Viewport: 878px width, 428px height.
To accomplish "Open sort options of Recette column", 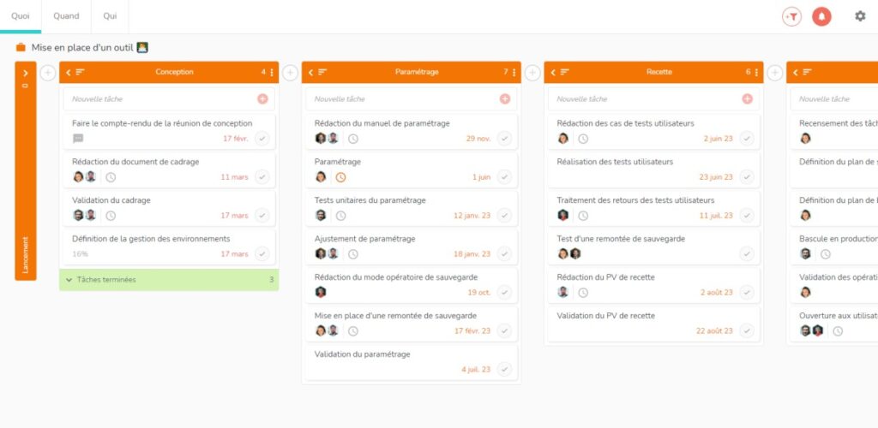I will pos(565,72).
